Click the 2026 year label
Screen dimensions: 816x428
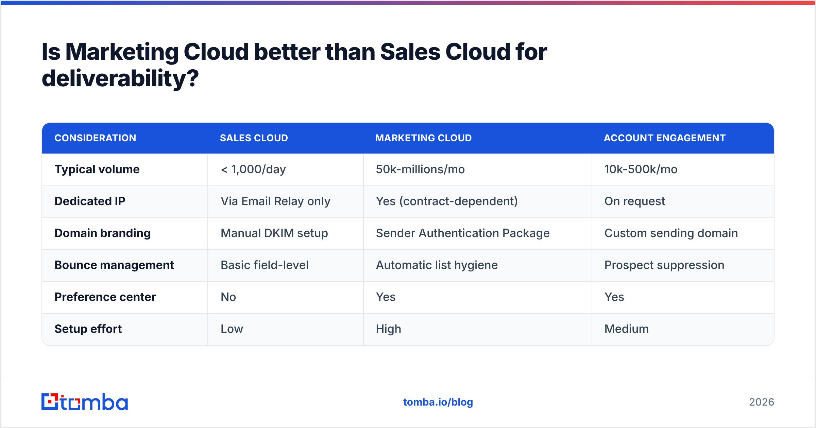pos(762,402)
